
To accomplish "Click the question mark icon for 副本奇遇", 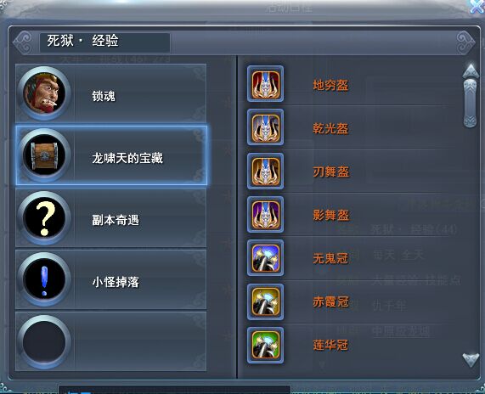I will (x=44, y=218).
